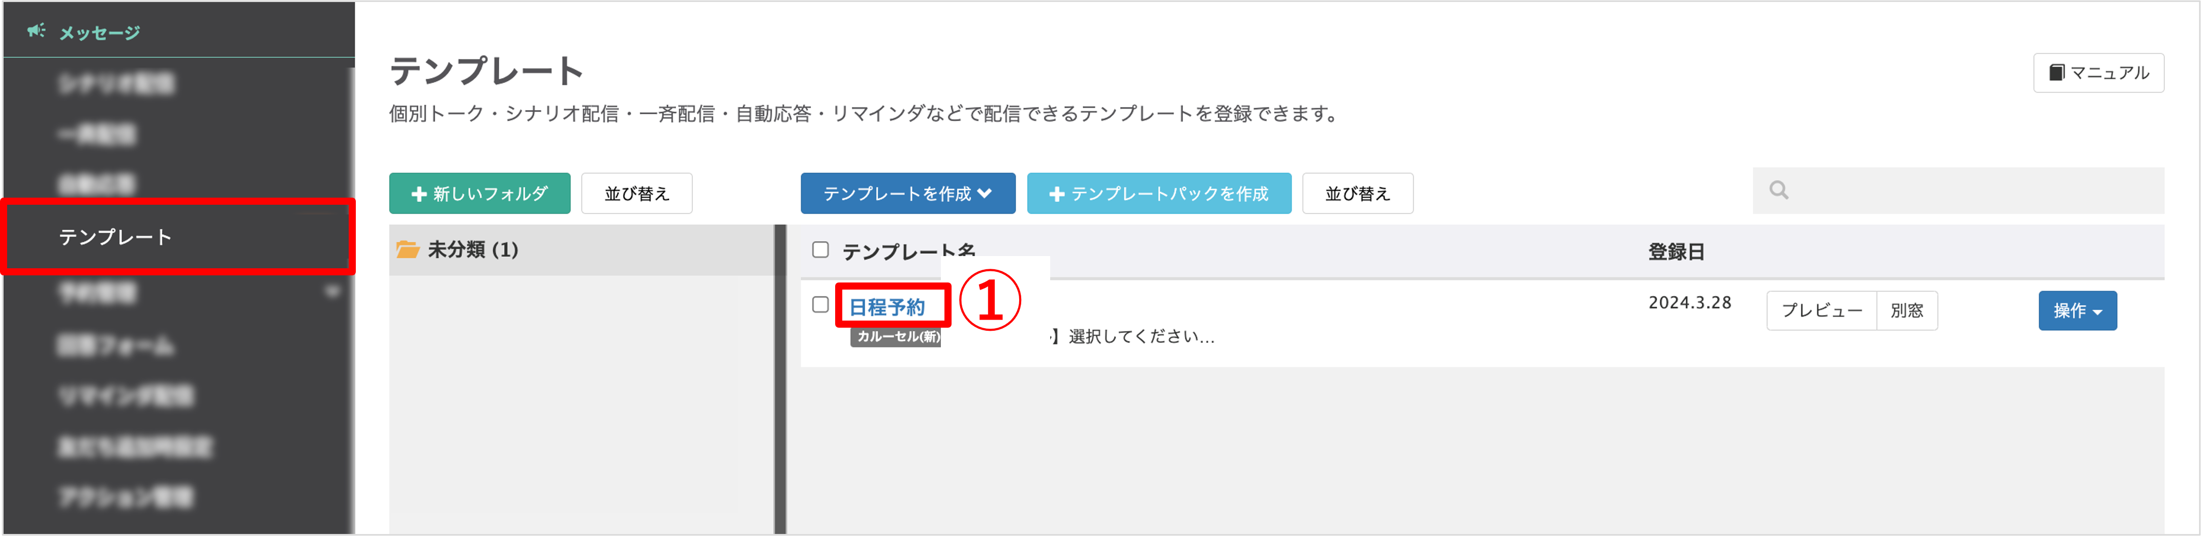Screen dimensions: 2201x536
Task: Open the メッセージ sidebar section
Action: 99,33
